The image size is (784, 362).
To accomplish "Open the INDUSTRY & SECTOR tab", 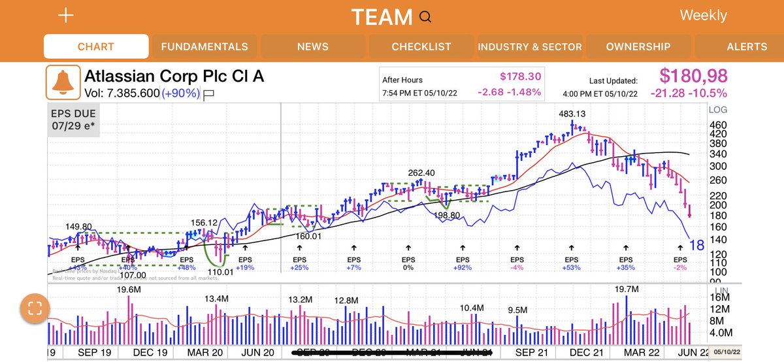I will 530,46.
